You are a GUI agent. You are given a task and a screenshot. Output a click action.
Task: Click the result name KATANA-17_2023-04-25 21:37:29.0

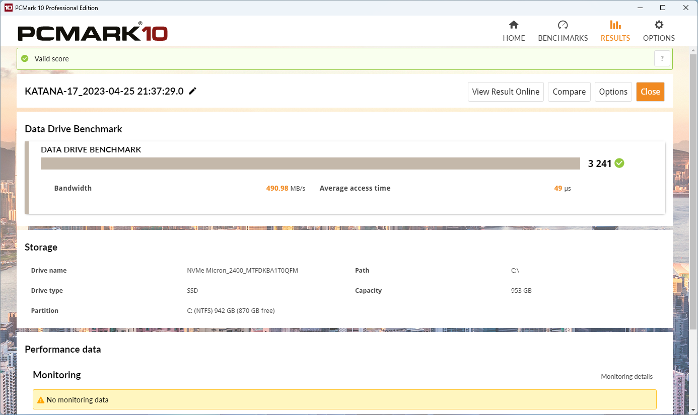click(104, 91)
